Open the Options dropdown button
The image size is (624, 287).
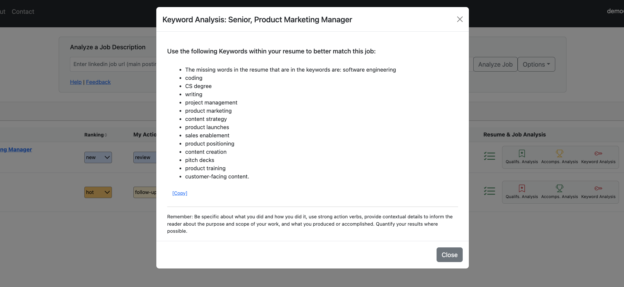tap(536, 64)
